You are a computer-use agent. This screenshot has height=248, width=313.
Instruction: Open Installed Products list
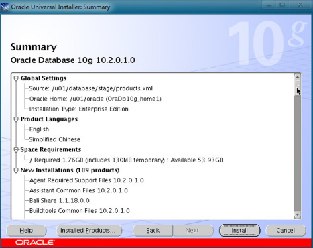tap(88, 230)
